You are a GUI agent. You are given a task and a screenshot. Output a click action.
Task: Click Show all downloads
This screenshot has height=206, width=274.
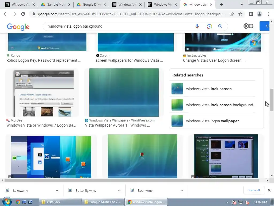[254, 190]
